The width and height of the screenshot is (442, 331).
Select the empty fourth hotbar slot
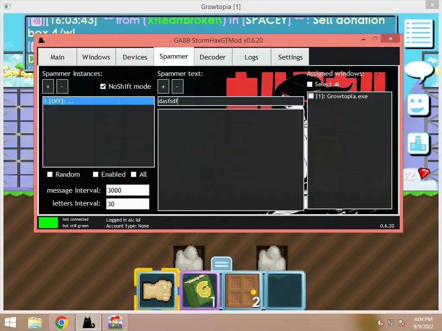click(x=284, y=290)
